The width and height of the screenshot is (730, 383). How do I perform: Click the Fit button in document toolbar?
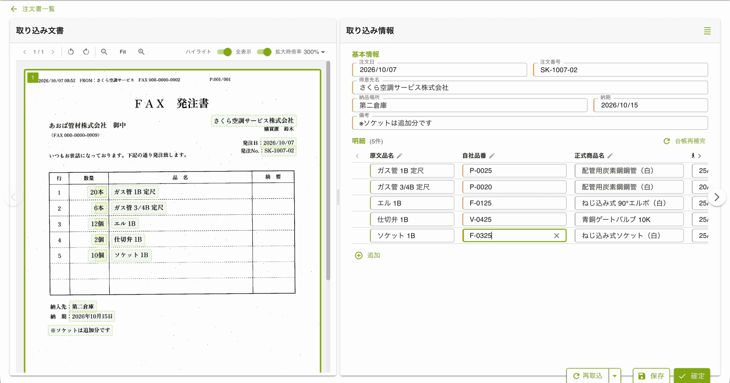click(x=123, y=52)
